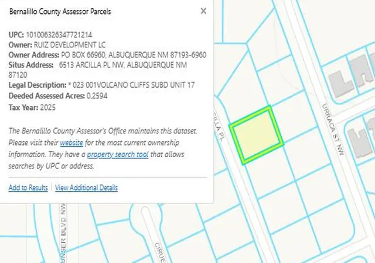Click the owner name RUIZ DEVELOPMENT LC
Image resolution: width=375 pixels, height=263 pixels.
click(70, 45)
